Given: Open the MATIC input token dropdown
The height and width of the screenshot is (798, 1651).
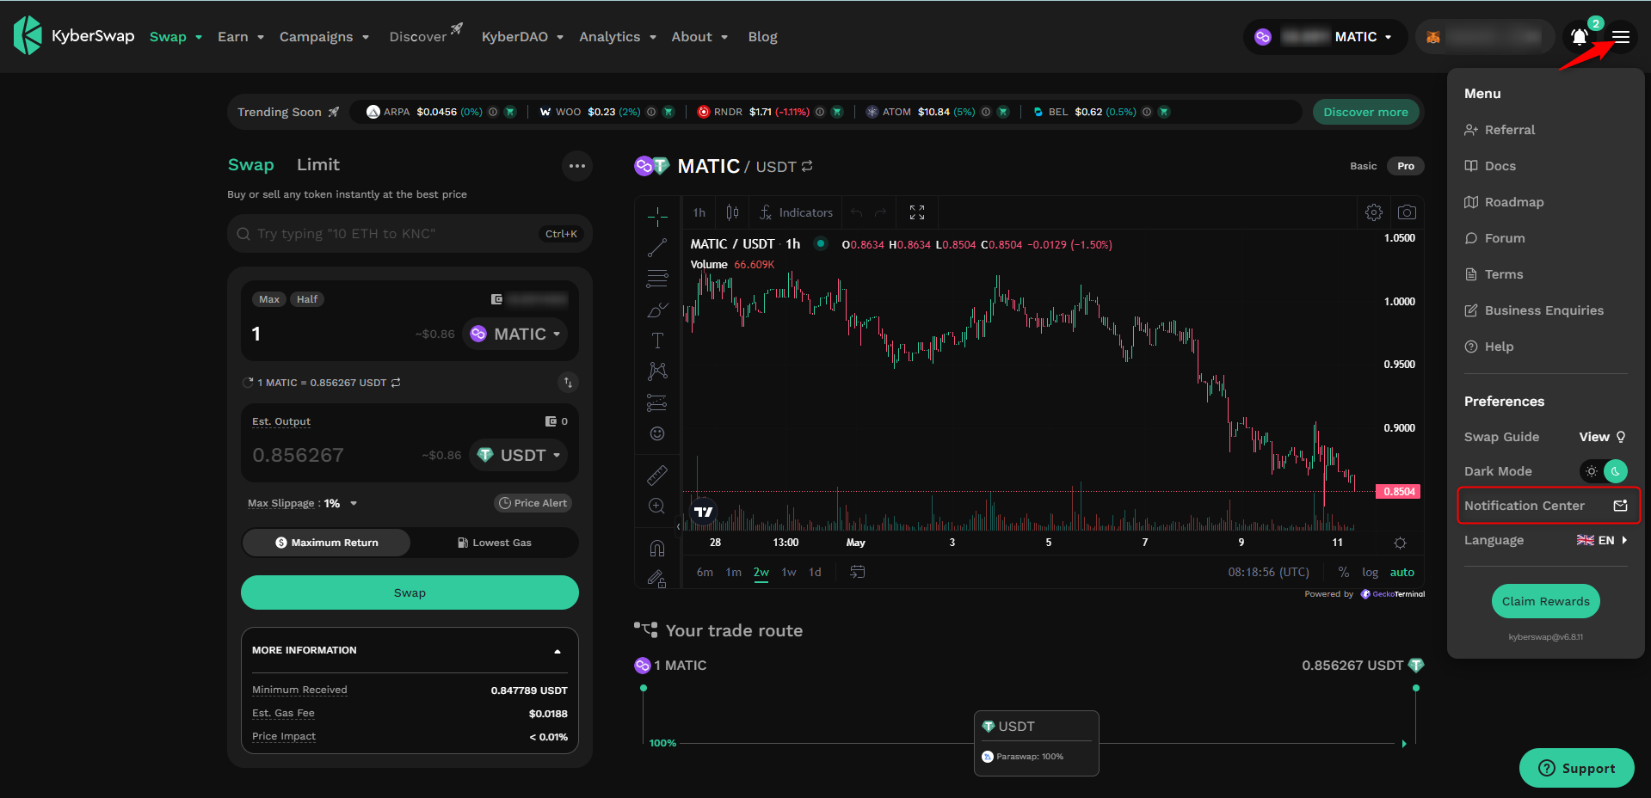Looking at the screenshot, I should 515,334.
